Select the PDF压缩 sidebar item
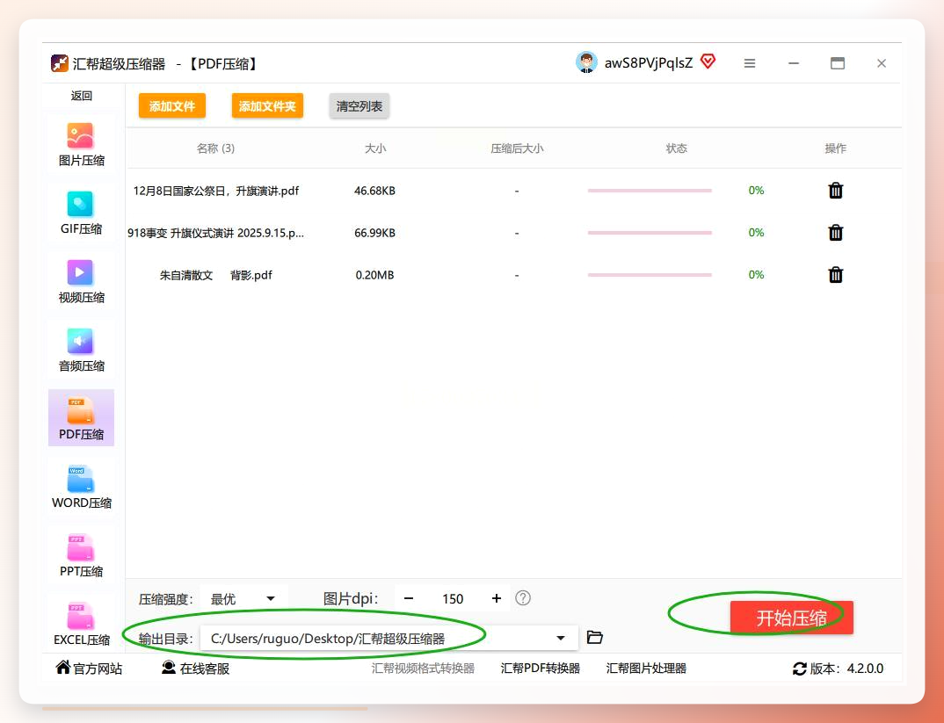Viewport: 944px width, 723px height. (81, 418)
